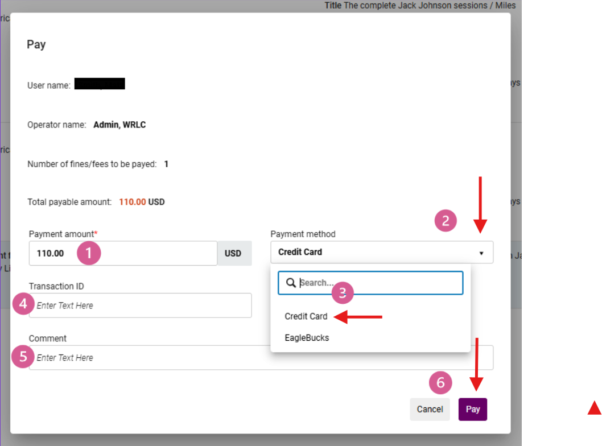Click the pink step 5 badge
Screen dimensions: 602x446
point(23,357)
